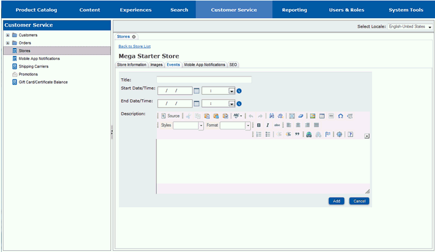Image resolution: width=435 pixels, height=252 pixels.
Task: Follow the Back to Store List link
Action: (134, 46)
